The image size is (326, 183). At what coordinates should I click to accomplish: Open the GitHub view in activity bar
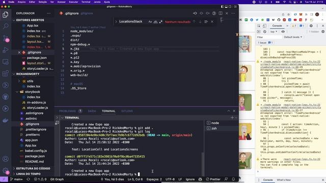pyautogui.click(x=6, y=97)
